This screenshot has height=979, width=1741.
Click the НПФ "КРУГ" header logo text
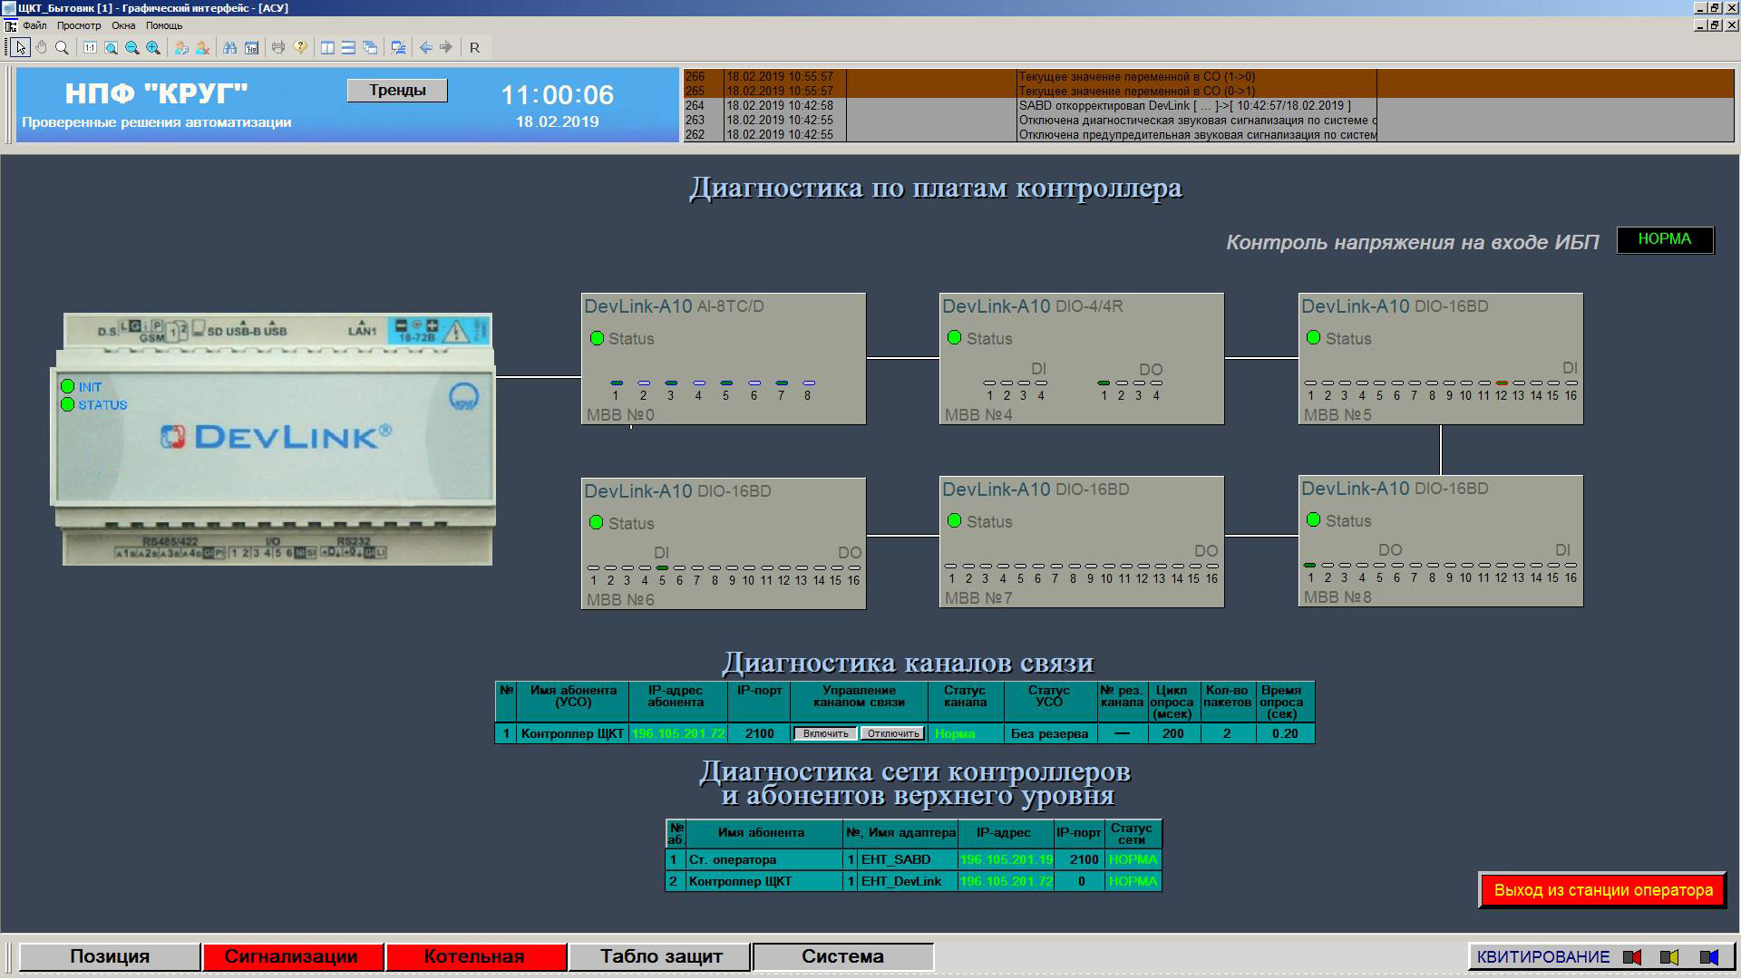156,93
